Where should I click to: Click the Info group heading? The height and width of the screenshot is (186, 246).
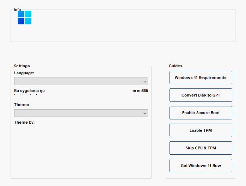point(17,10)
